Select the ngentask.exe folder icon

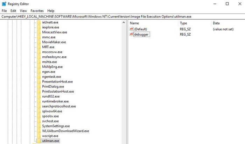click(x=39, y=77)
